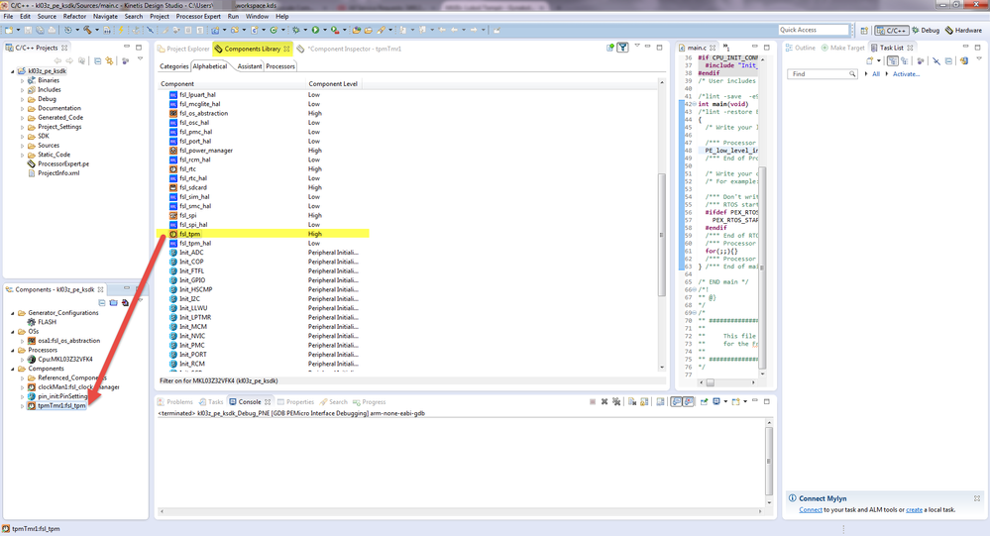Switch to the Debug perspective
The image size is (990, 536).
(x=926, y=30)
